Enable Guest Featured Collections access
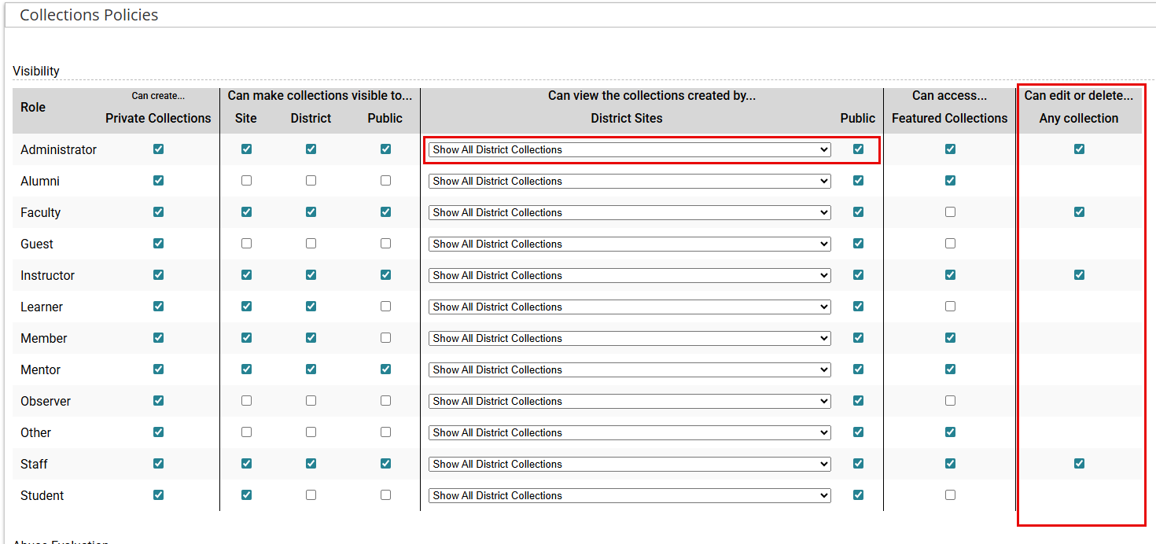 click(x=951, y=244)
